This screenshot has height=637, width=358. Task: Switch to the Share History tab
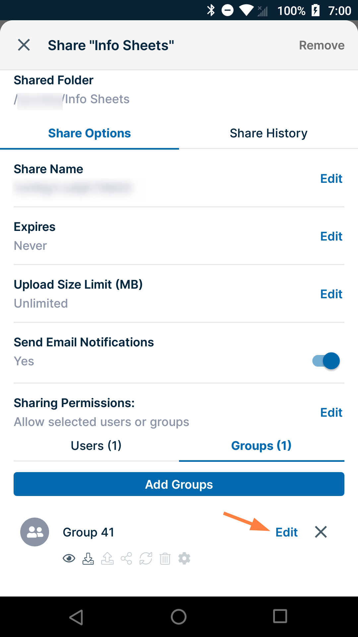tap(268, 133)
